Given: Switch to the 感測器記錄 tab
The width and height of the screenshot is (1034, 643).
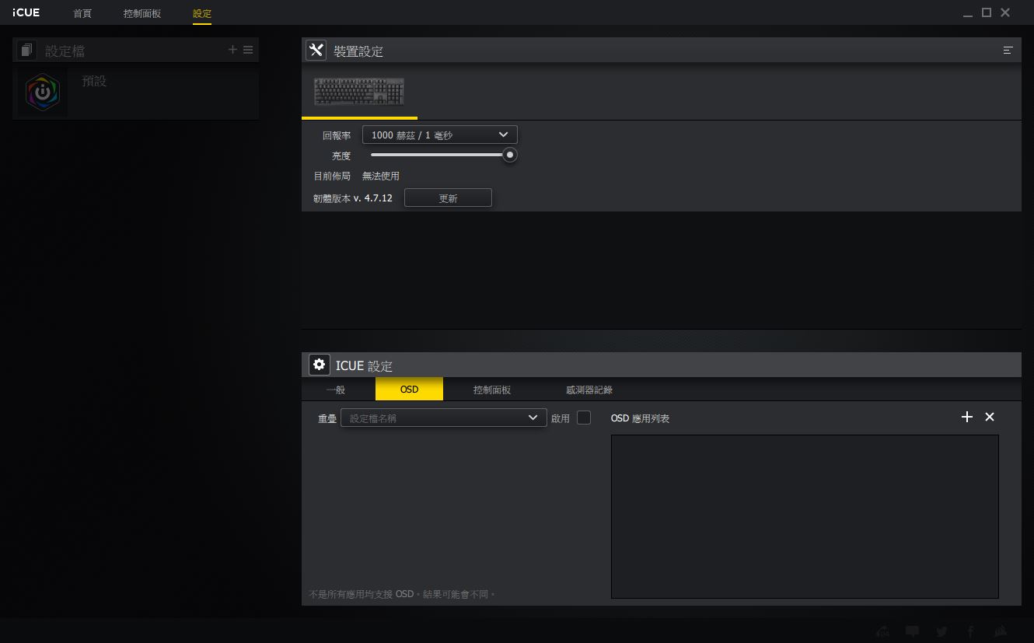Looking at the screenshot, I should (589, 390).
